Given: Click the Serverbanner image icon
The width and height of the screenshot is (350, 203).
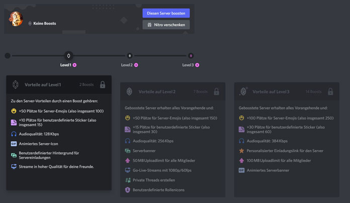Looking at the screenshot, I should [128, 151].
